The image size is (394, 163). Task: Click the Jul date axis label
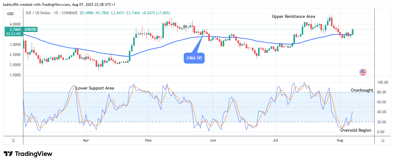(275, 140)
